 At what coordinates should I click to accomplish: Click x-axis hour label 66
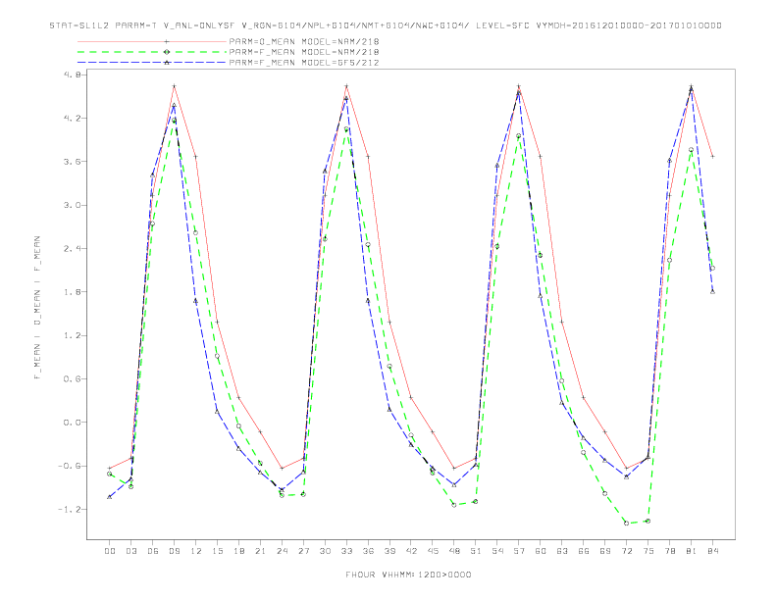[x=584, y=551]
